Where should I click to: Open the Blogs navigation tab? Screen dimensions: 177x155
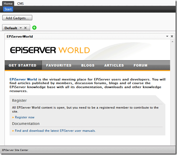[88, 65]
